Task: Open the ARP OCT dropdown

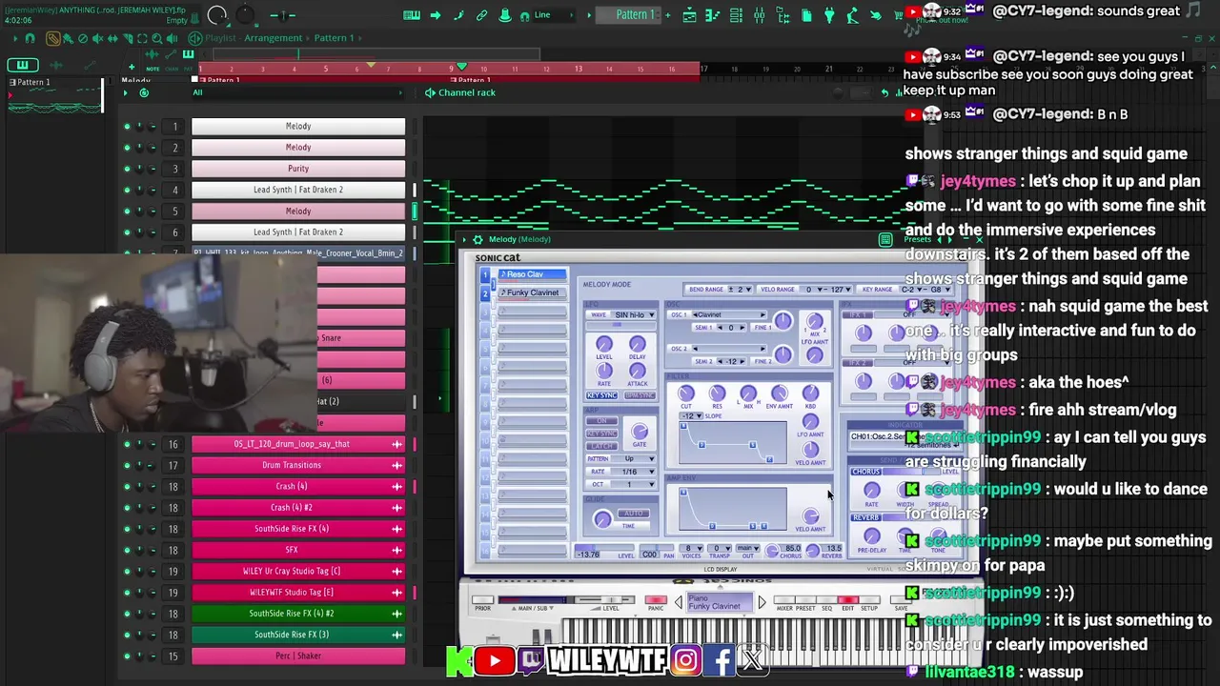Action: tap(634, 484)
